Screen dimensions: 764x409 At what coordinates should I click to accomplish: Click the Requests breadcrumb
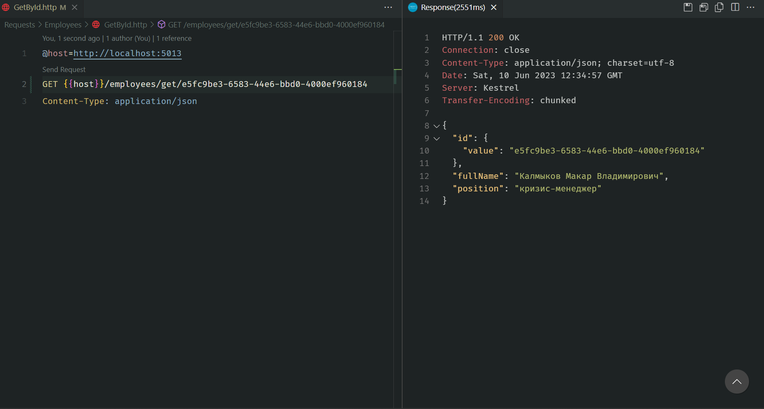coord(20,25)
